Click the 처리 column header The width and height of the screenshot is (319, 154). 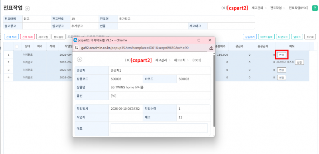coord(40,46)
